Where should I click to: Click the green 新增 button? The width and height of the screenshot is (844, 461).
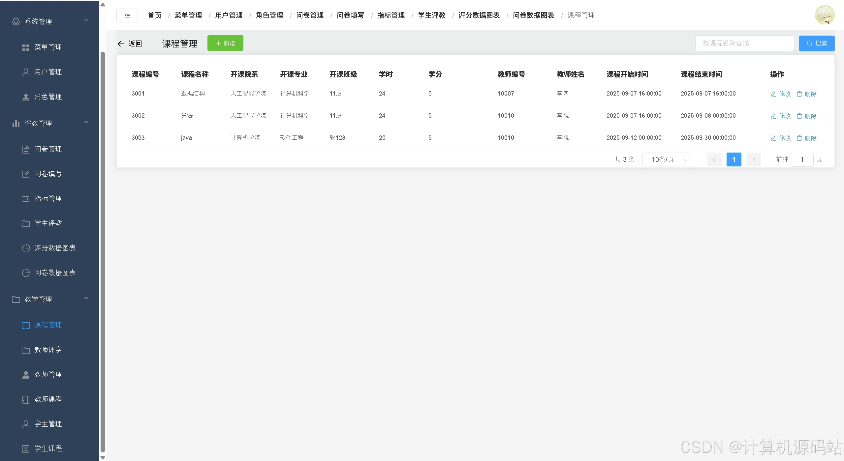(x=225, y=43)
